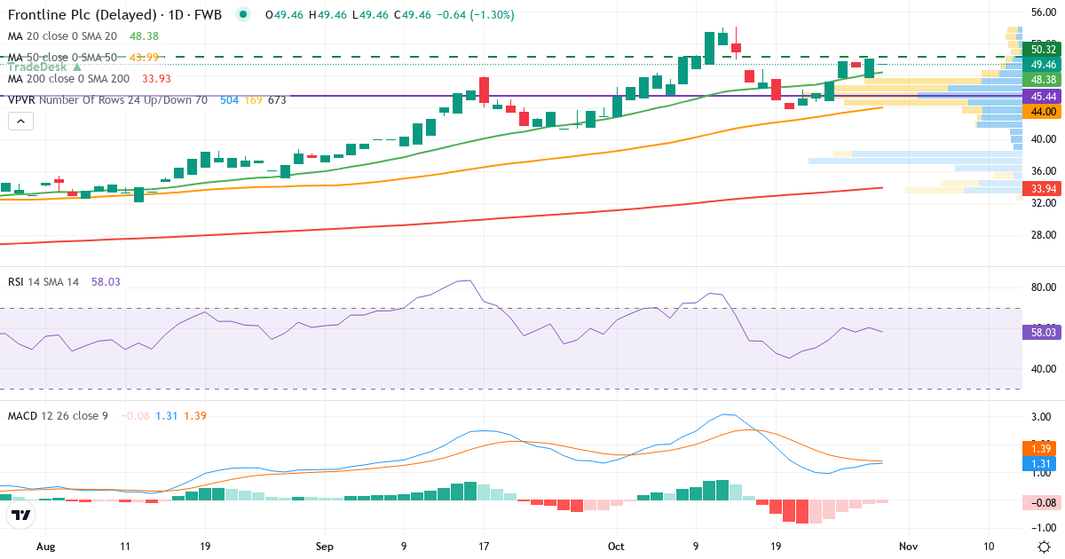This screenshot has height=559, width=1065.
Task: Select the MA 200 indicator legend
Action: coord(68,78)
